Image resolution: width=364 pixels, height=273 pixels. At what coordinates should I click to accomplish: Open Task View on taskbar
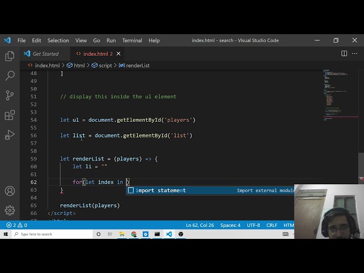tap(110, 234)
